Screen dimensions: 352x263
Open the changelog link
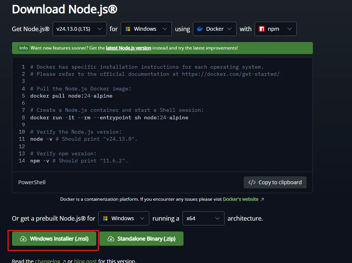tap(48, 261)
